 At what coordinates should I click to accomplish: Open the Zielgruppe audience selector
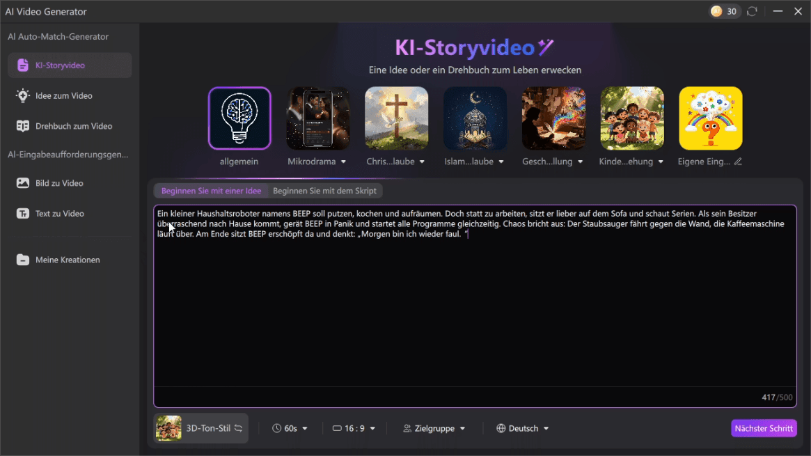click(434, 428)
